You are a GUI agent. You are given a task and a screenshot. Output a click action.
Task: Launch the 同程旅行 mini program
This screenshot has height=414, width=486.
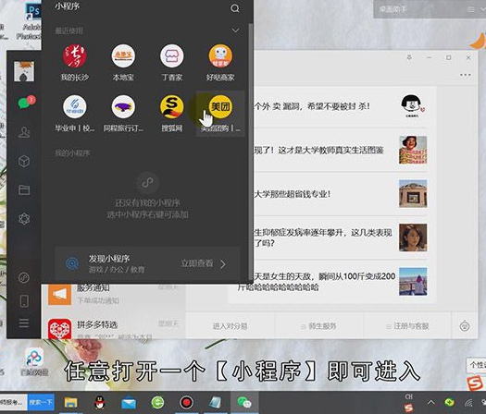click(123, 114)
